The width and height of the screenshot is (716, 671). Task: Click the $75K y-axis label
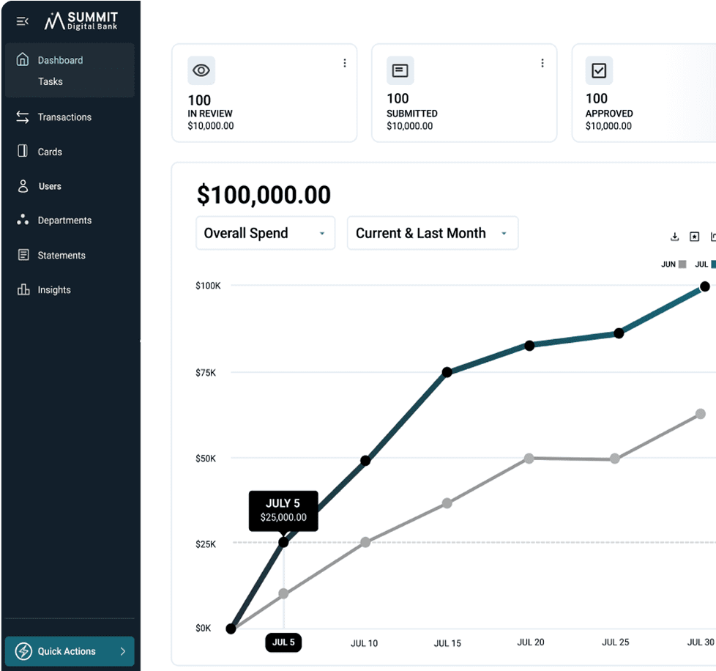click(206, 373)
